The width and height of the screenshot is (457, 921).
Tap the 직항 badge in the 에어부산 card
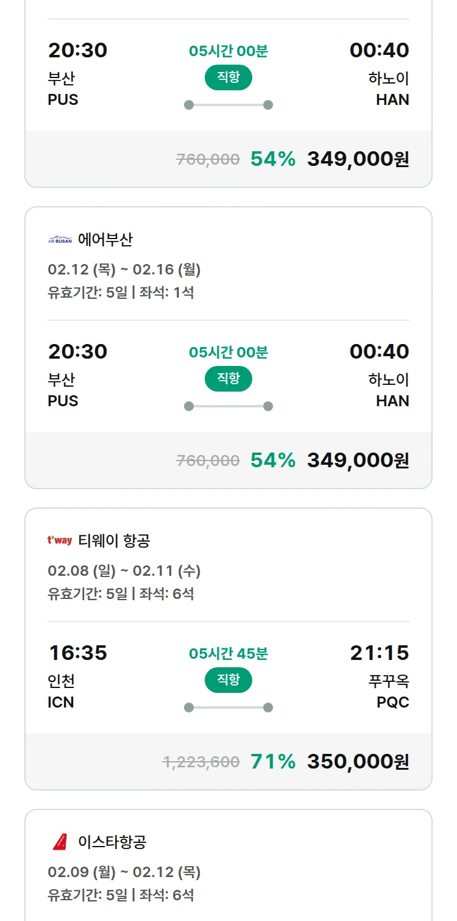point(228,379)
